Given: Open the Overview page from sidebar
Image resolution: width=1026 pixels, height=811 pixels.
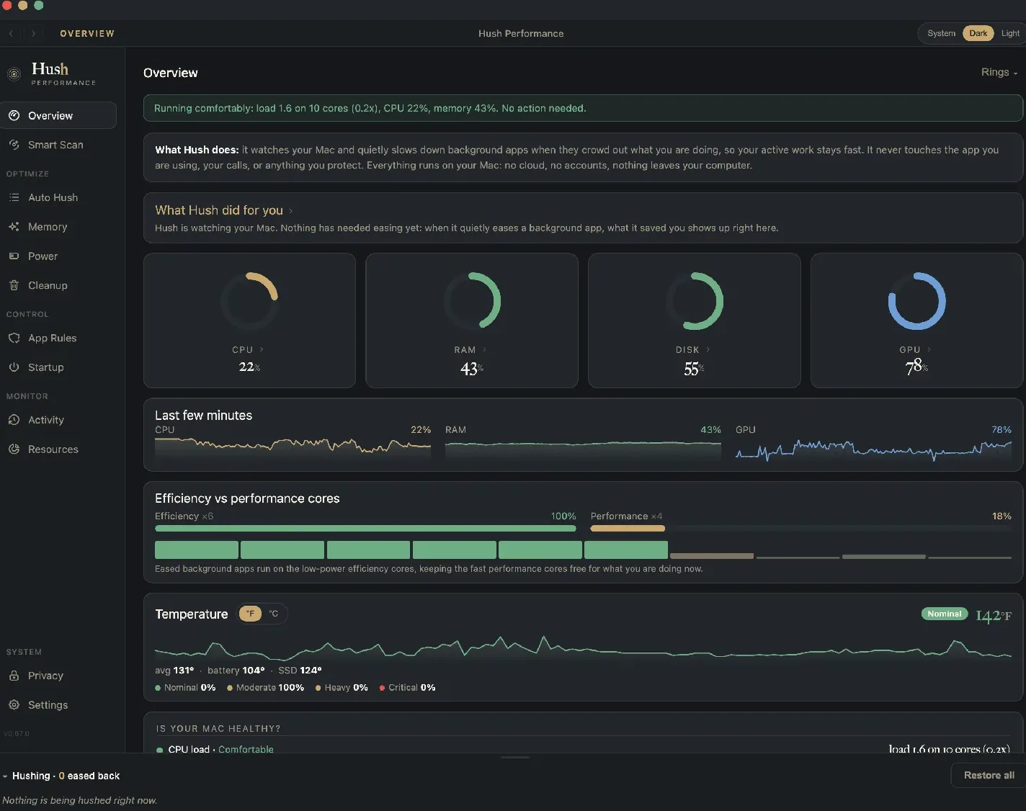Looking at the screenshot, I should point(58,115).
